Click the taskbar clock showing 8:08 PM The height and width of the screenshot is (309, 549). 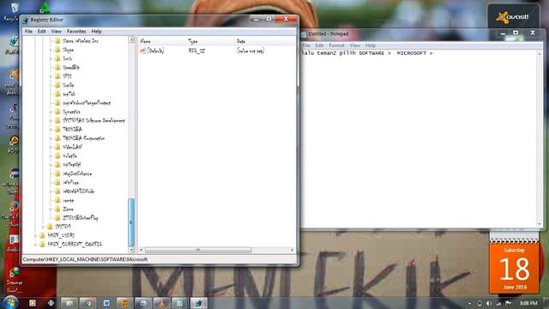coord(528,303)
